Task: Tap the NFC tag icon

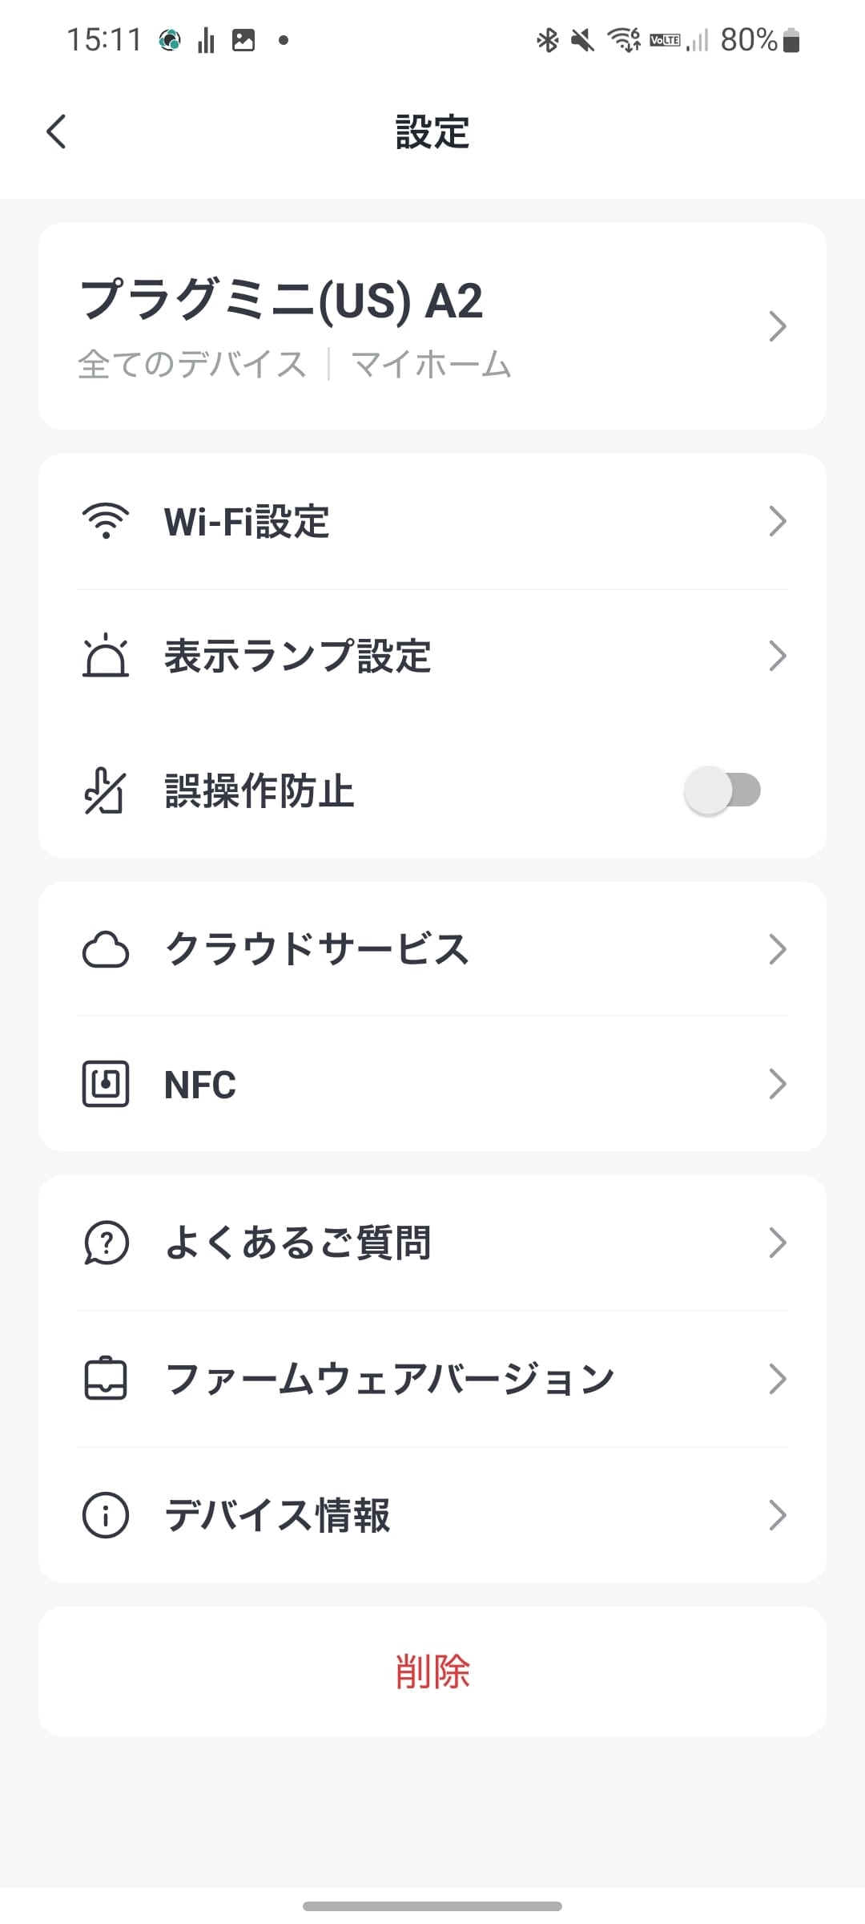Action: tap(106, 1084)
